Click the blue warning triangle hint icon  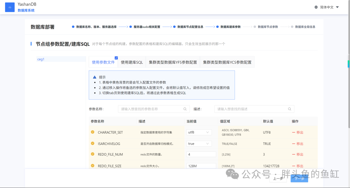tap(95, 77)
